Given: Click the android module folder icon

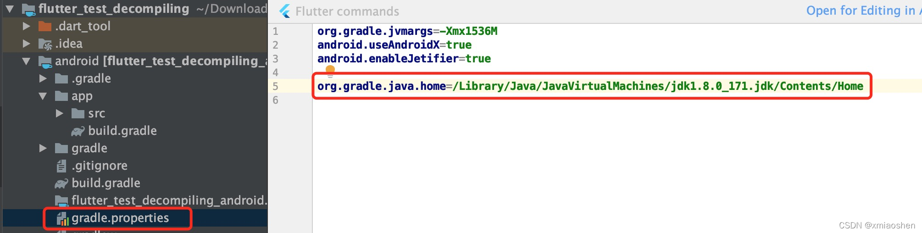Looking at the screenshot, I should 45,61.
